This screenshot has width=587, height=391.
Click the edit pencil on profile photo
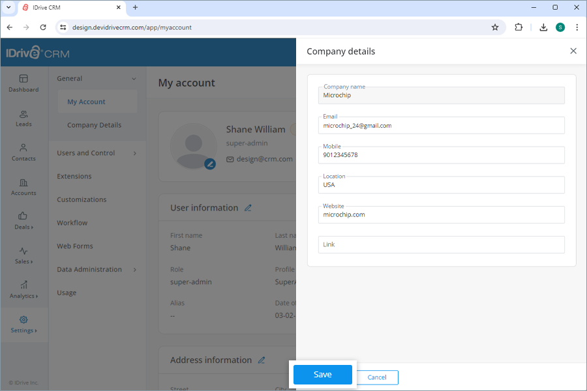pyautogui.click(x=209, y=164)
